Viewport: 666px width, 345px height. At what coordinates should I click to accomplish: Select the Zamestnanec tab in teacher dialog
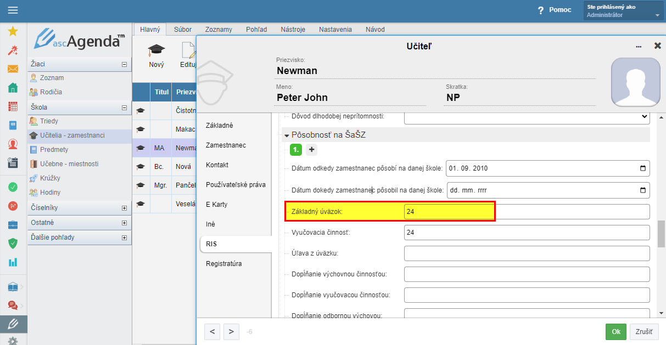(x=226, y=145)
